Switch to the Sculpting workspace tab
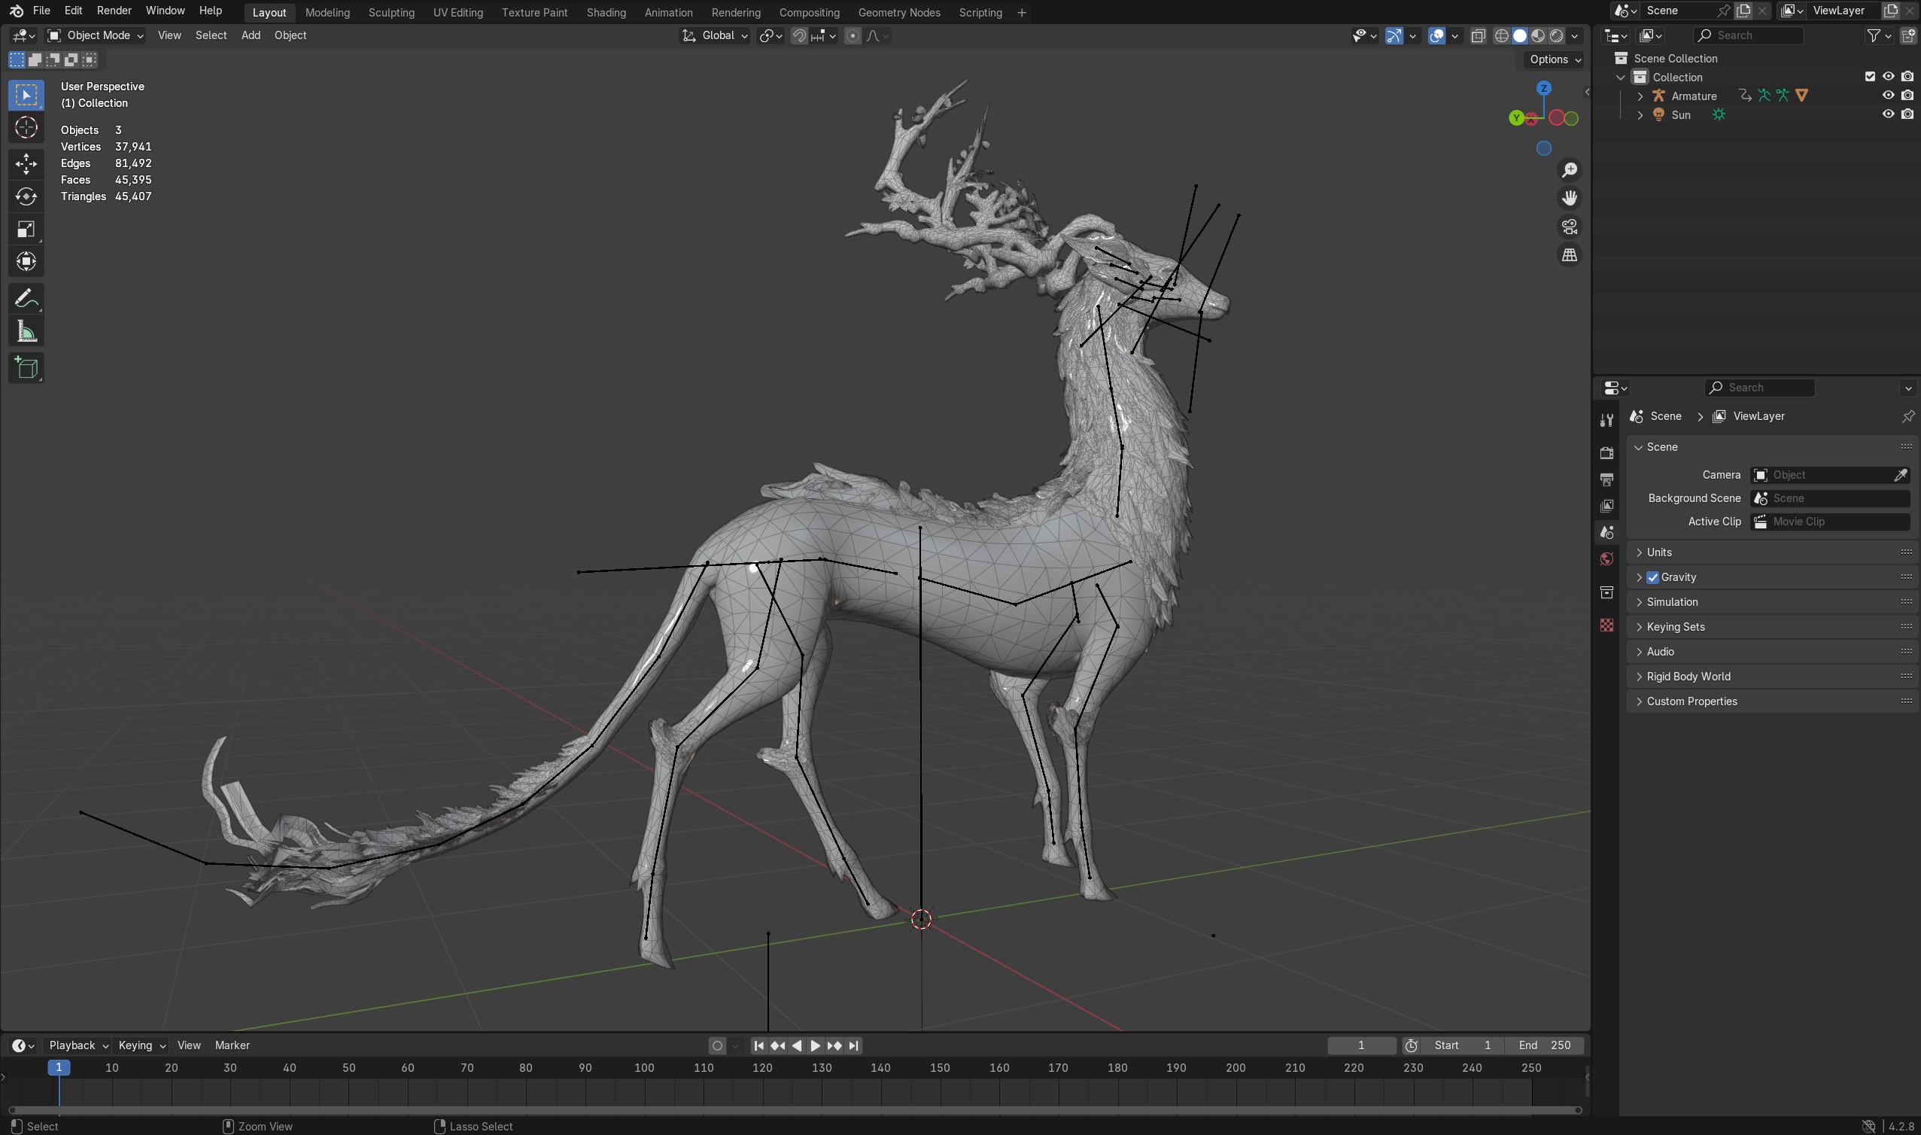Viewport: 1921px width, 1135px height. tap(391, 12)
